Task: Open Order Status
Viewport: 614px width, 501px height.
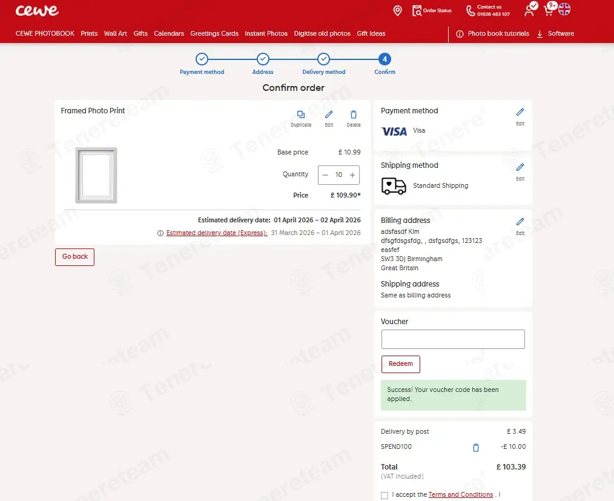Action: pyautogui.click(x=432, y=10)
